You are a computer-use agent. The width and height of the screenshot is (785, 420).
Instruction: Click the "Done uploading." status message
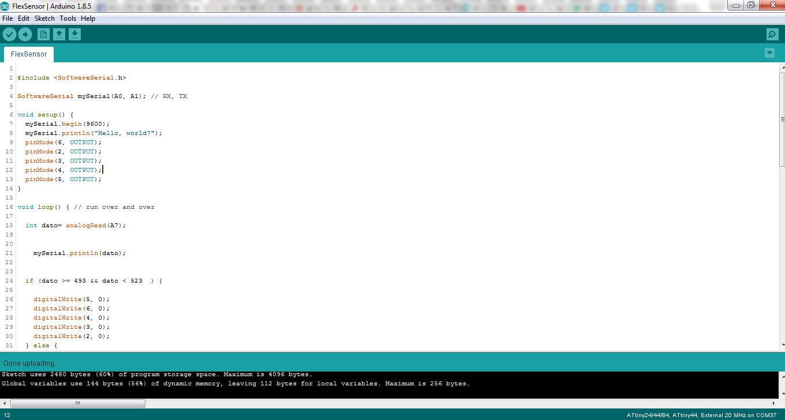(x=29, y=363)
